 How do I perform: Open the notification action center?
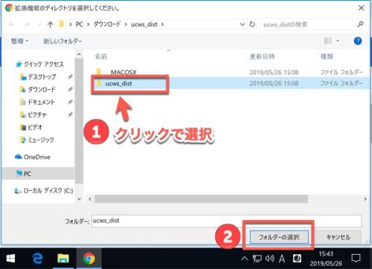click(356, 259)
